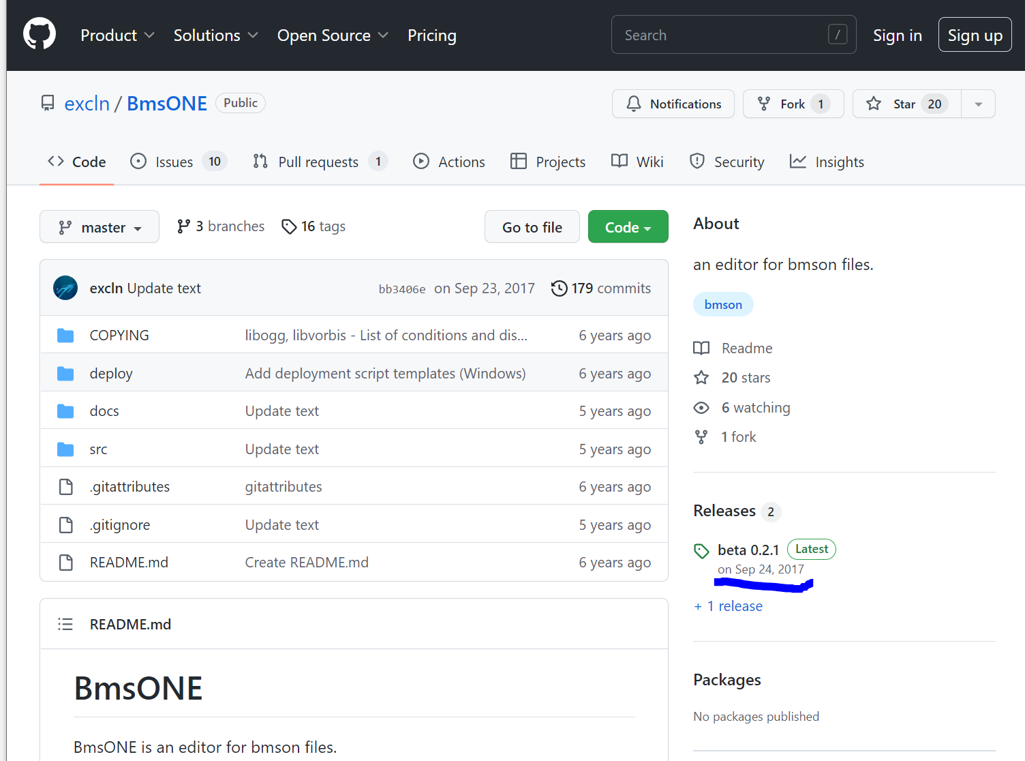
Task: Click the fork icon in Fork button
Action: [x=764, y=104]
